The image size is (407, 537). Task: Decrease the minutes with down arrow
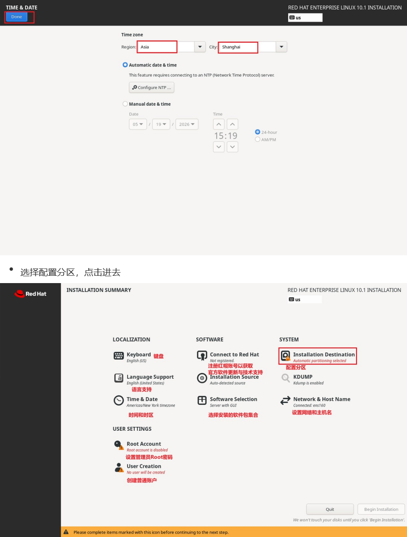point(233,147)
